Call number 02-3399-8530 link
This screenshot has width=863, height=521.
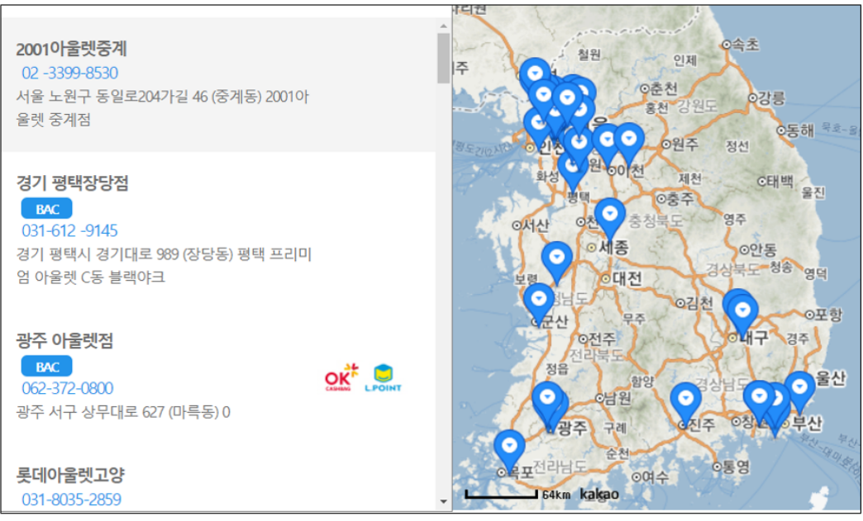70,73
